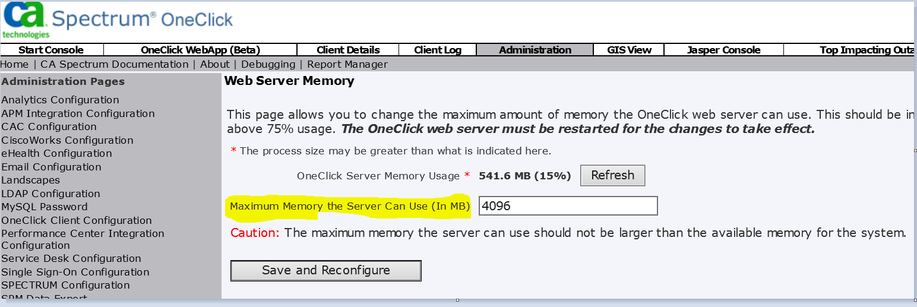The height and width of the screenshot is (307, 917).
Task: Open CA Spectrum Documentation link
Action: coord(115,64)
